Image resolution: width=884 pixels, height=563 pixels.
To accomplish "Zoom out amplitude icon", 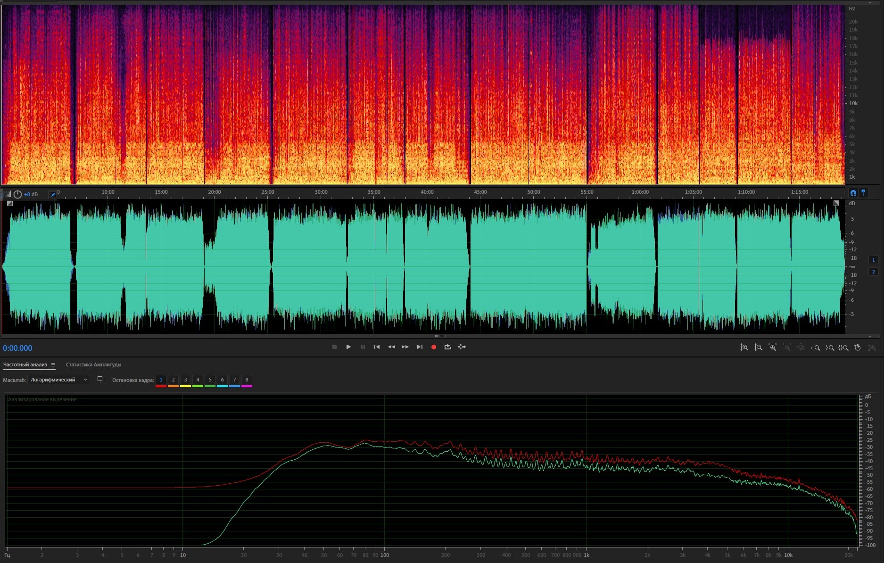I will [758, 348].
